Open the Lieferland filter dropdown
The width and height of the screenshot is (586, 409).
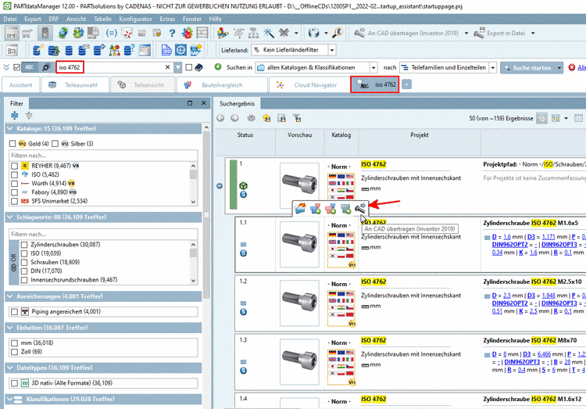click(x=332, y=50)
